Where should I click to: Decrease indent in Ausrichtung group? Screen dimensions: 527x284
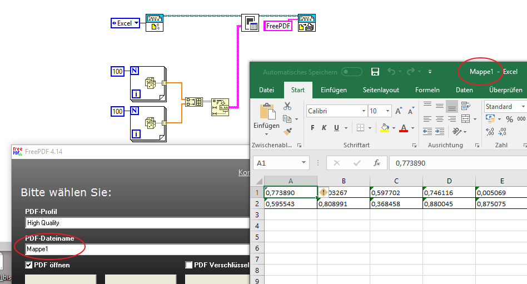(427, 131)
